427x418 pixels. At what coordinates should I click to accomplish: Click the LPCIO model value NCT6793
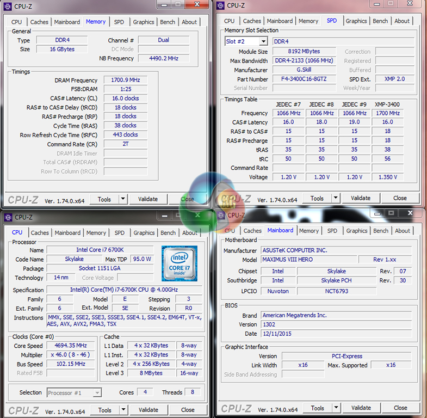tap(337, 291)
